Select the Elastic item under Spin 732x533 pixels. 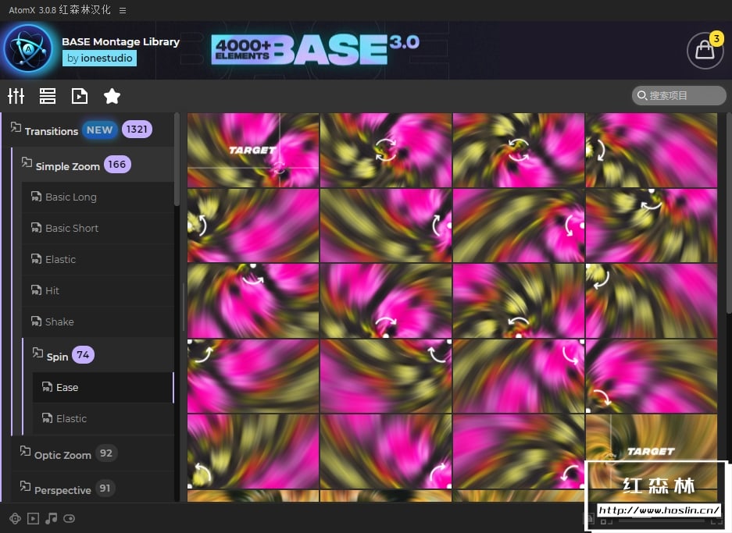(x=102, y=419)
